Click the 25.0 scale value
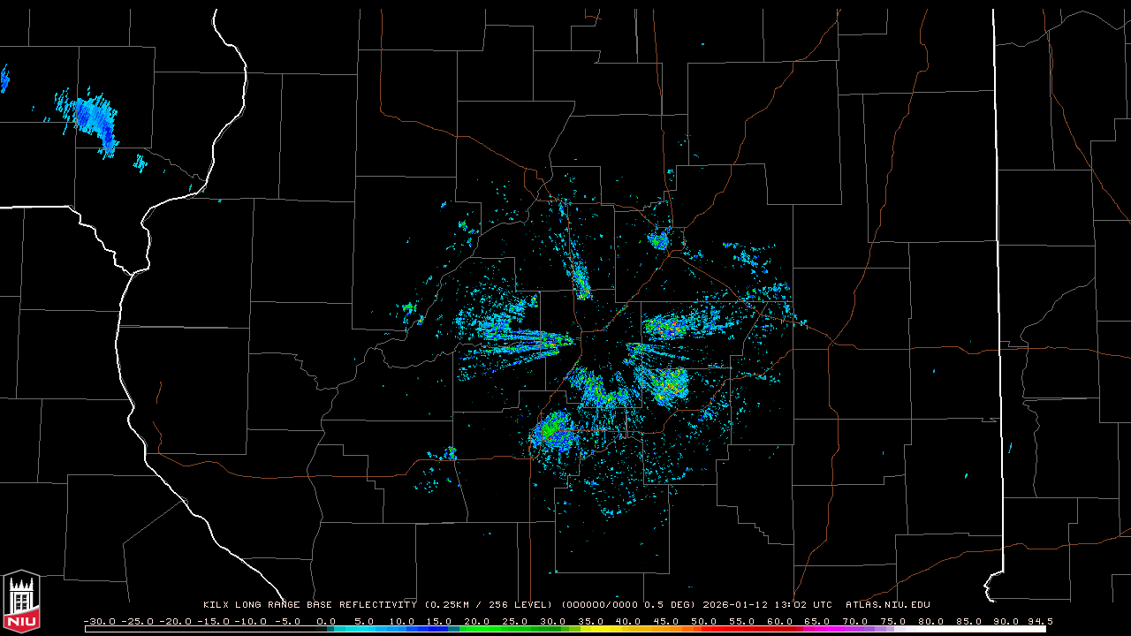 513,621
